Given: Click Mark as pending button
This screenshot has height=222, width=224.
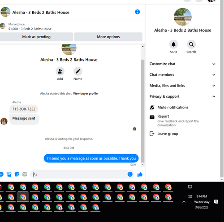Looking at the screenshot, I should pyautogui.click(x=36, y=37).
